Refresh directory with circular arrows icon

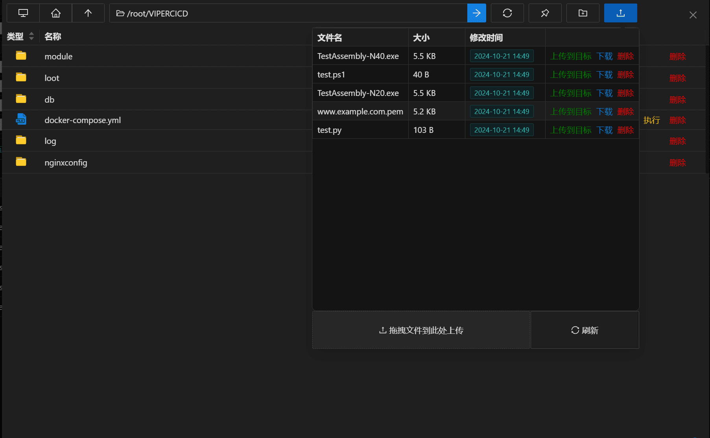(x=507, y=13)
